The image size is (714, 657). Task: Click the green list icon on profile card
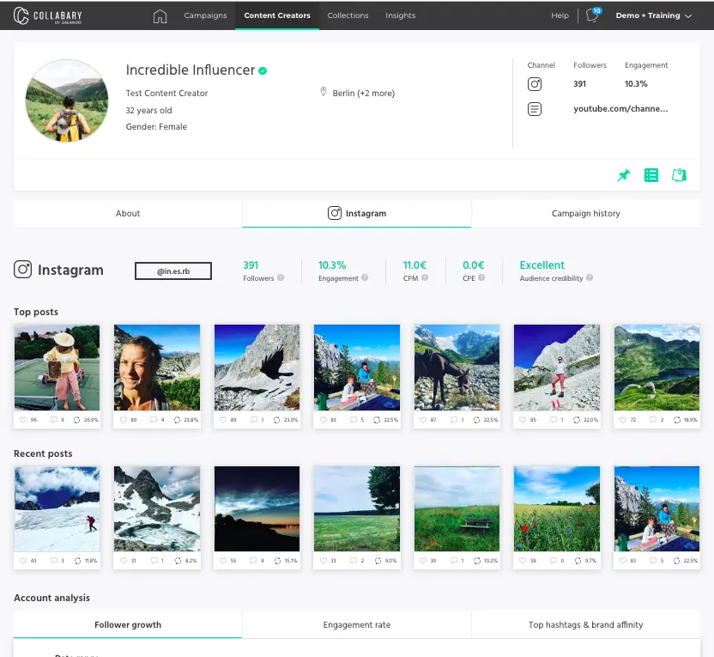tap(651, 175)
